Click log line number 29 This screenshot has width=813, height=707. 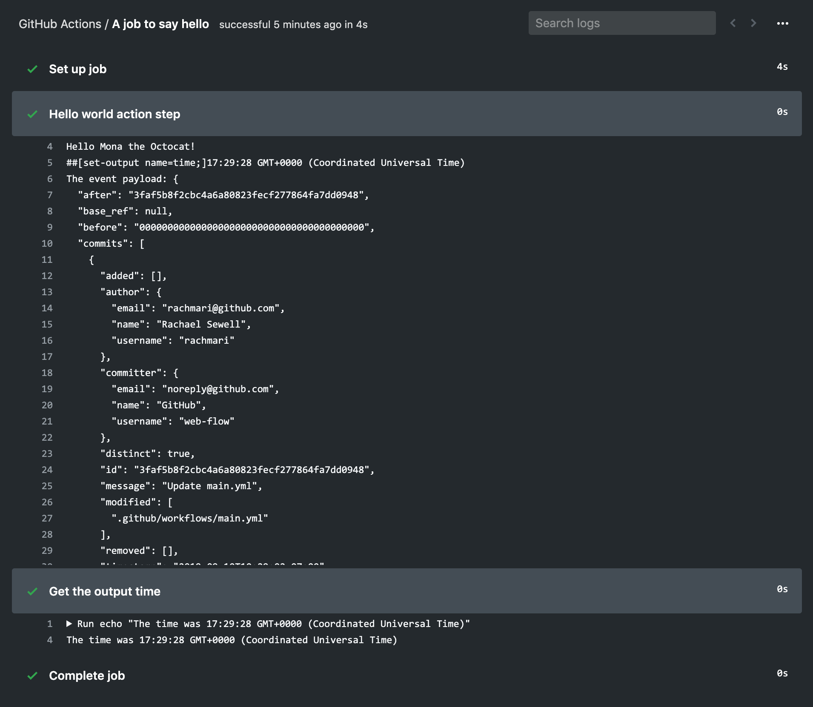pos(47,550)
